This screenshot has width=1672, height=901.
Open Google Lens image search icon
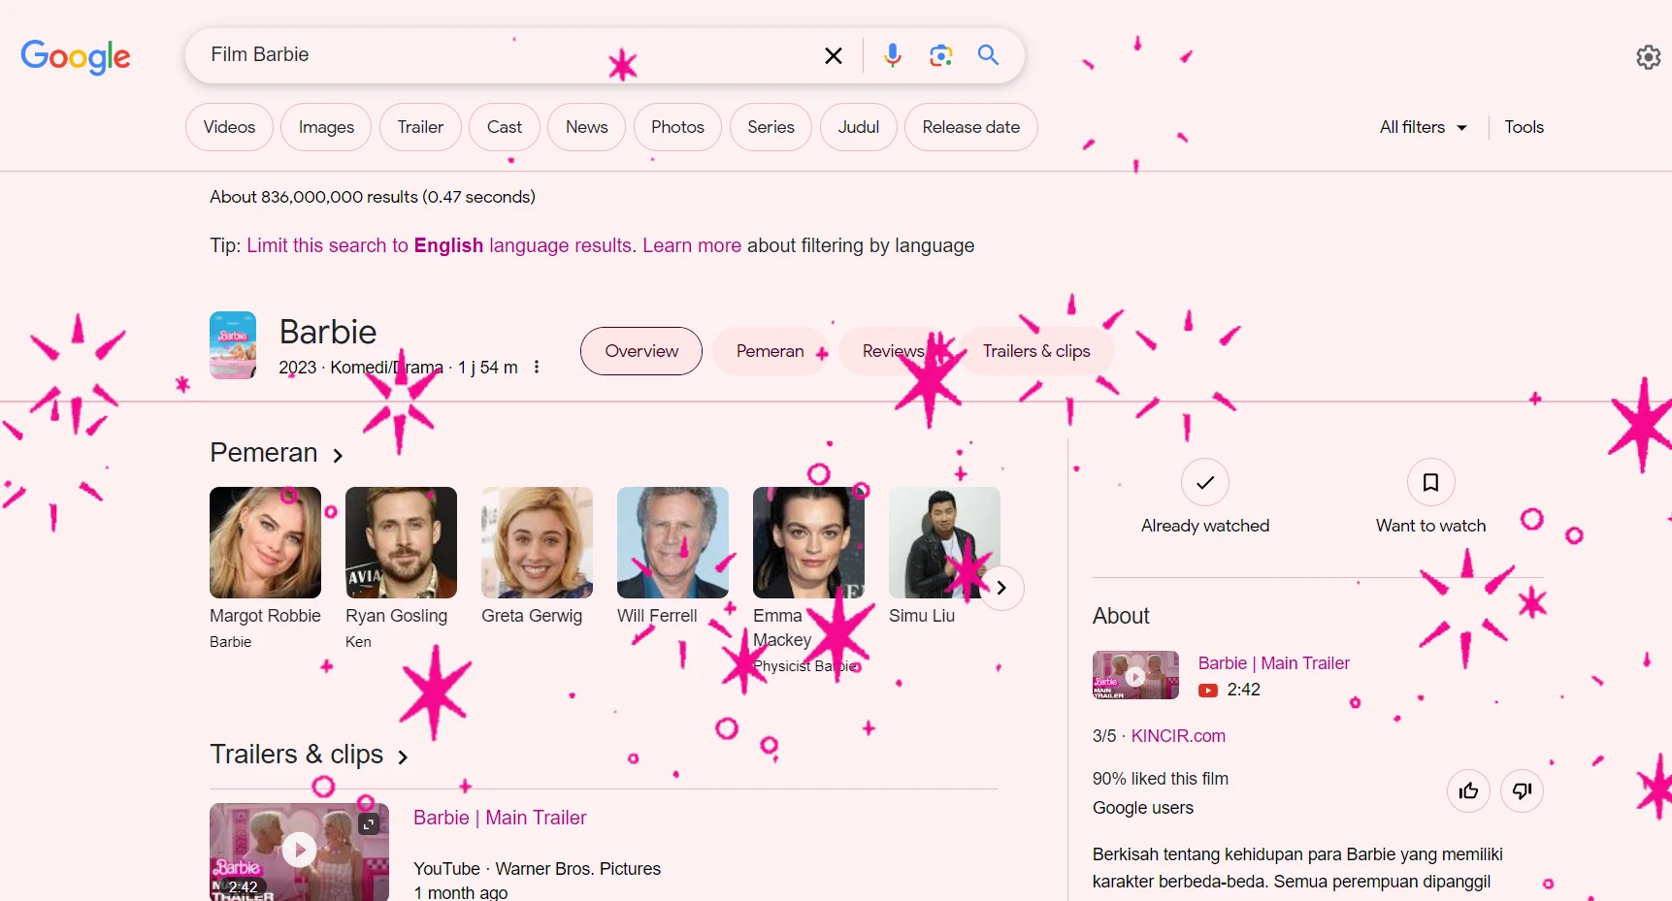(940, 55)
